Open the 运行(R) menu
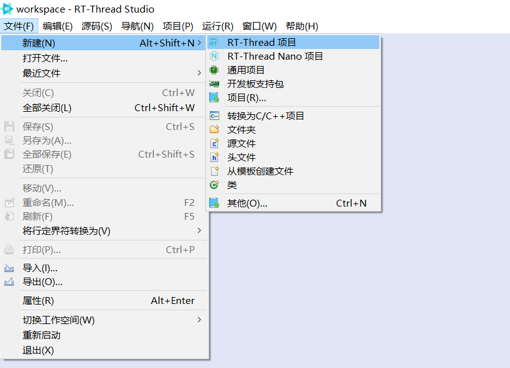Image resolution: width=510 pixels, height=368 pixels. click(x=217, y=26)
